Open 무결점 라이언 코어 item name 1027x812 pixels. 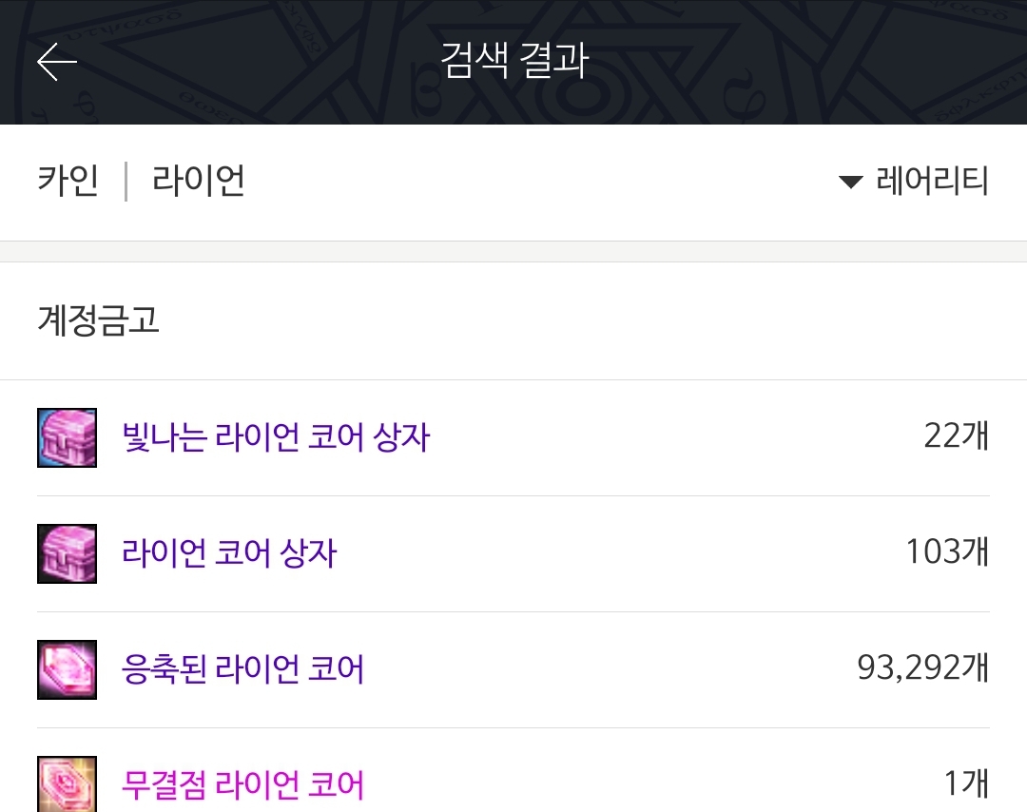(242, 783)
